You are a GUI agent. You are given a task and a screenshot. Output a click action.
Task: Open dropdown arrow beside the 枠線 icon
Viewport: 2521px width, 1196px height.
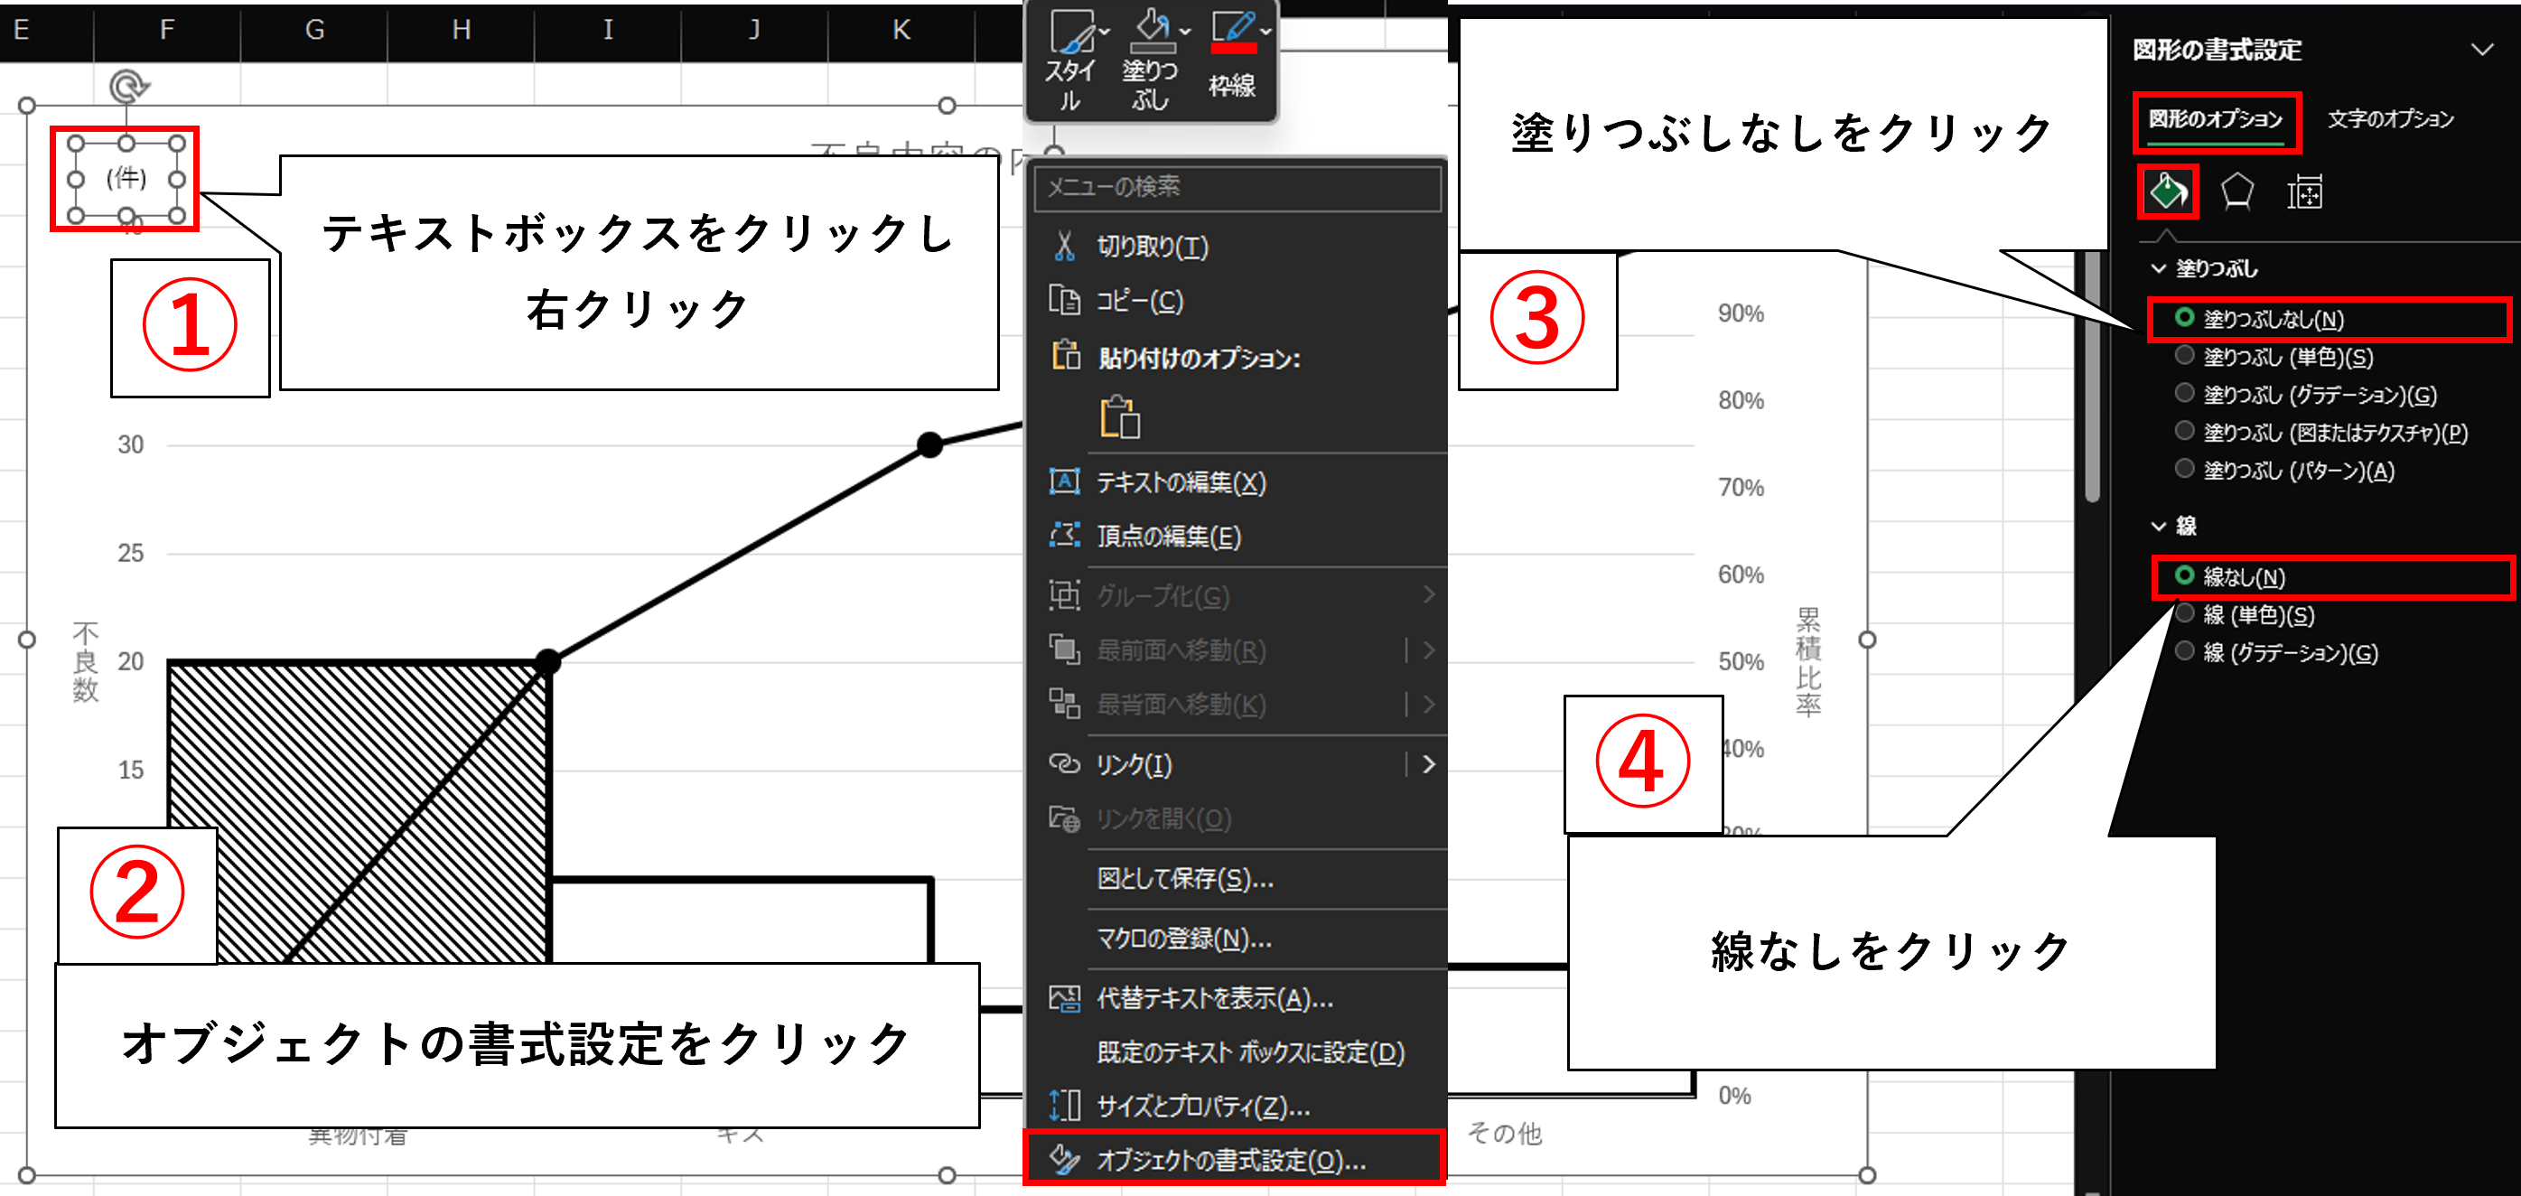pyautogui.click(x=1265, y=32)
